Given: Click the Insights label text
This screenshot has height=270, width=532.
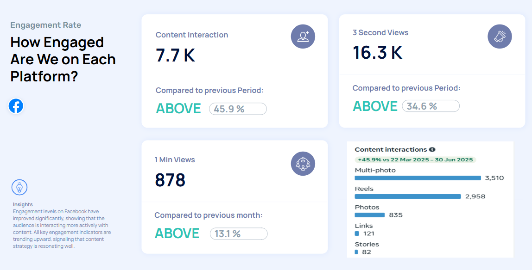Looking at the screenshot, I should tap(23, 204).
